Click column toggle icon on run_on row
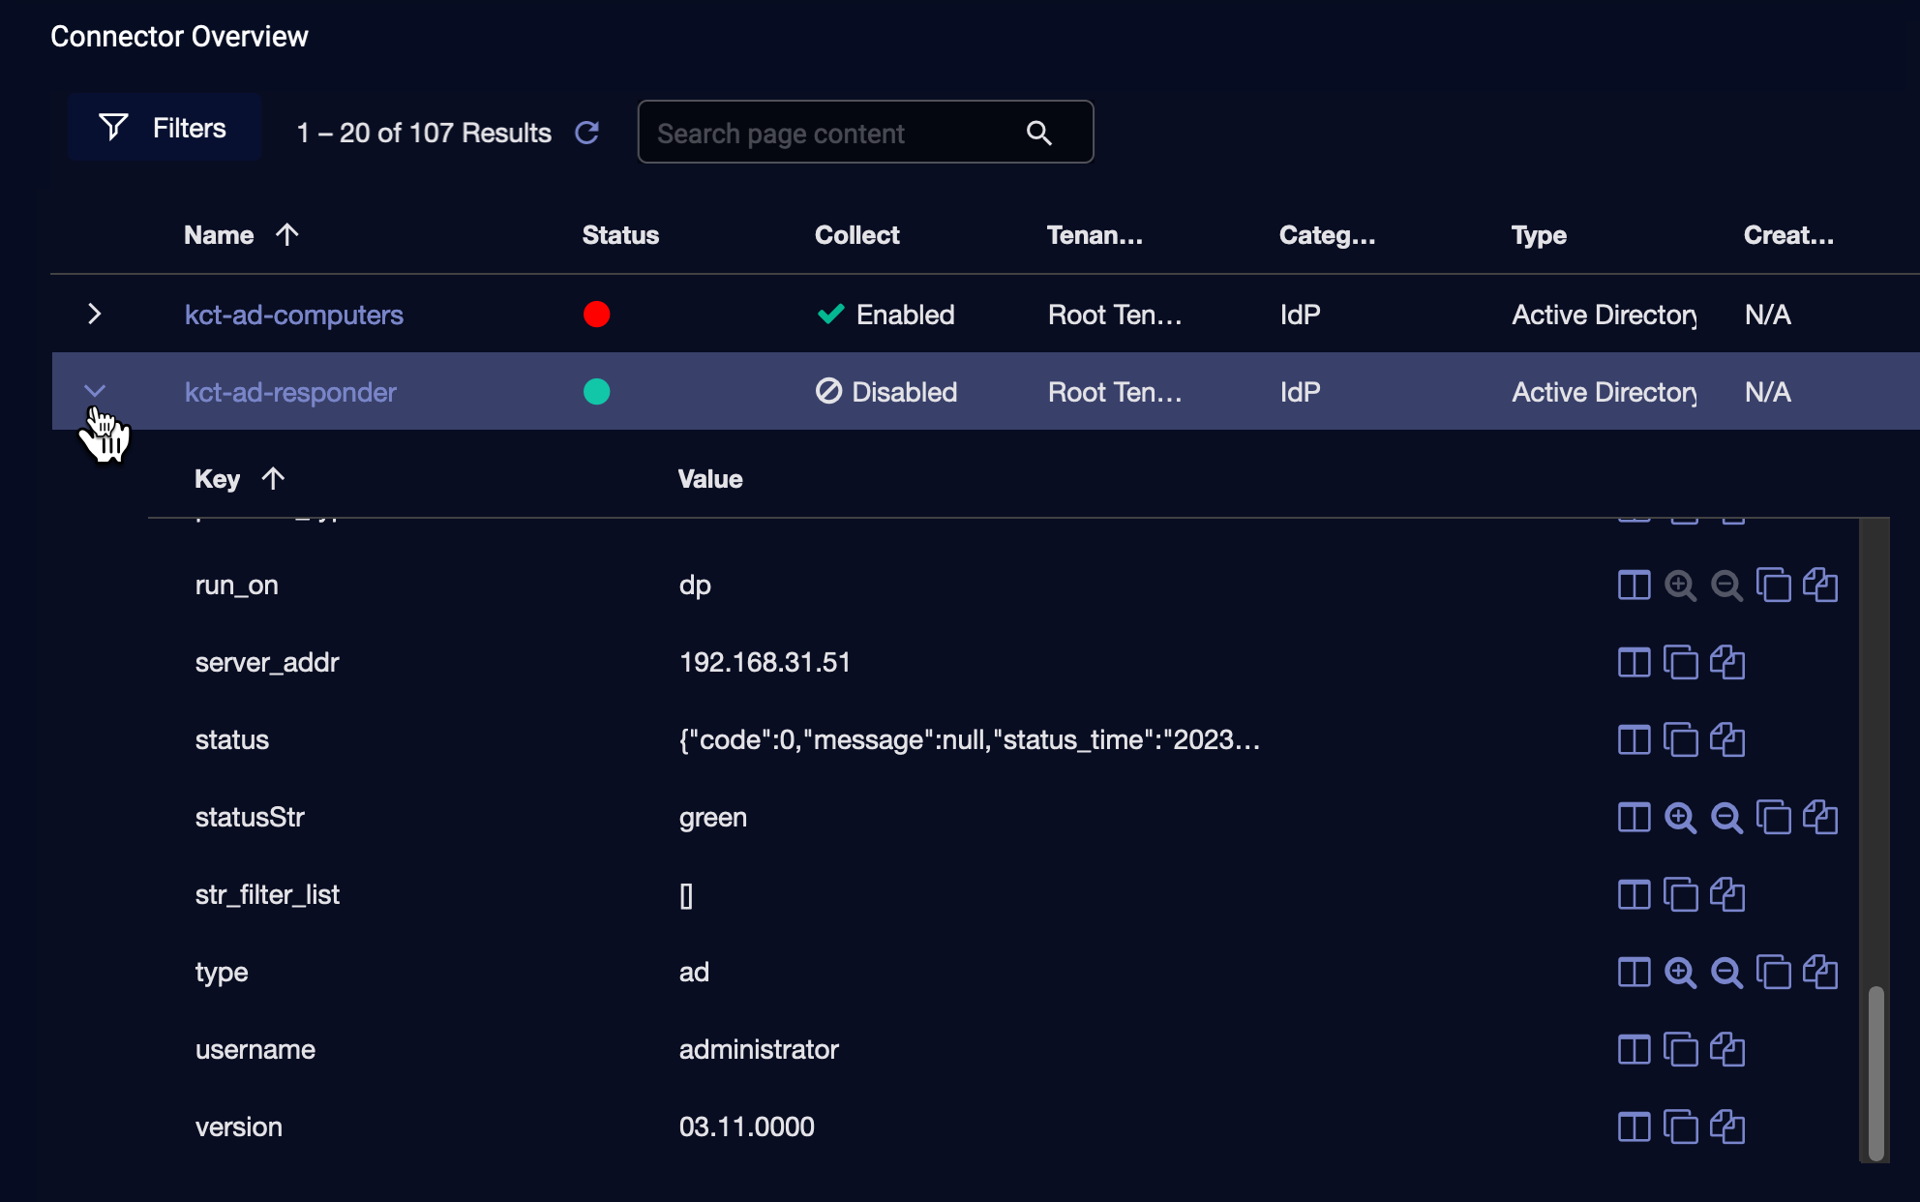The width and height of the screenshot is (1920, 1202). [1634, 586]
